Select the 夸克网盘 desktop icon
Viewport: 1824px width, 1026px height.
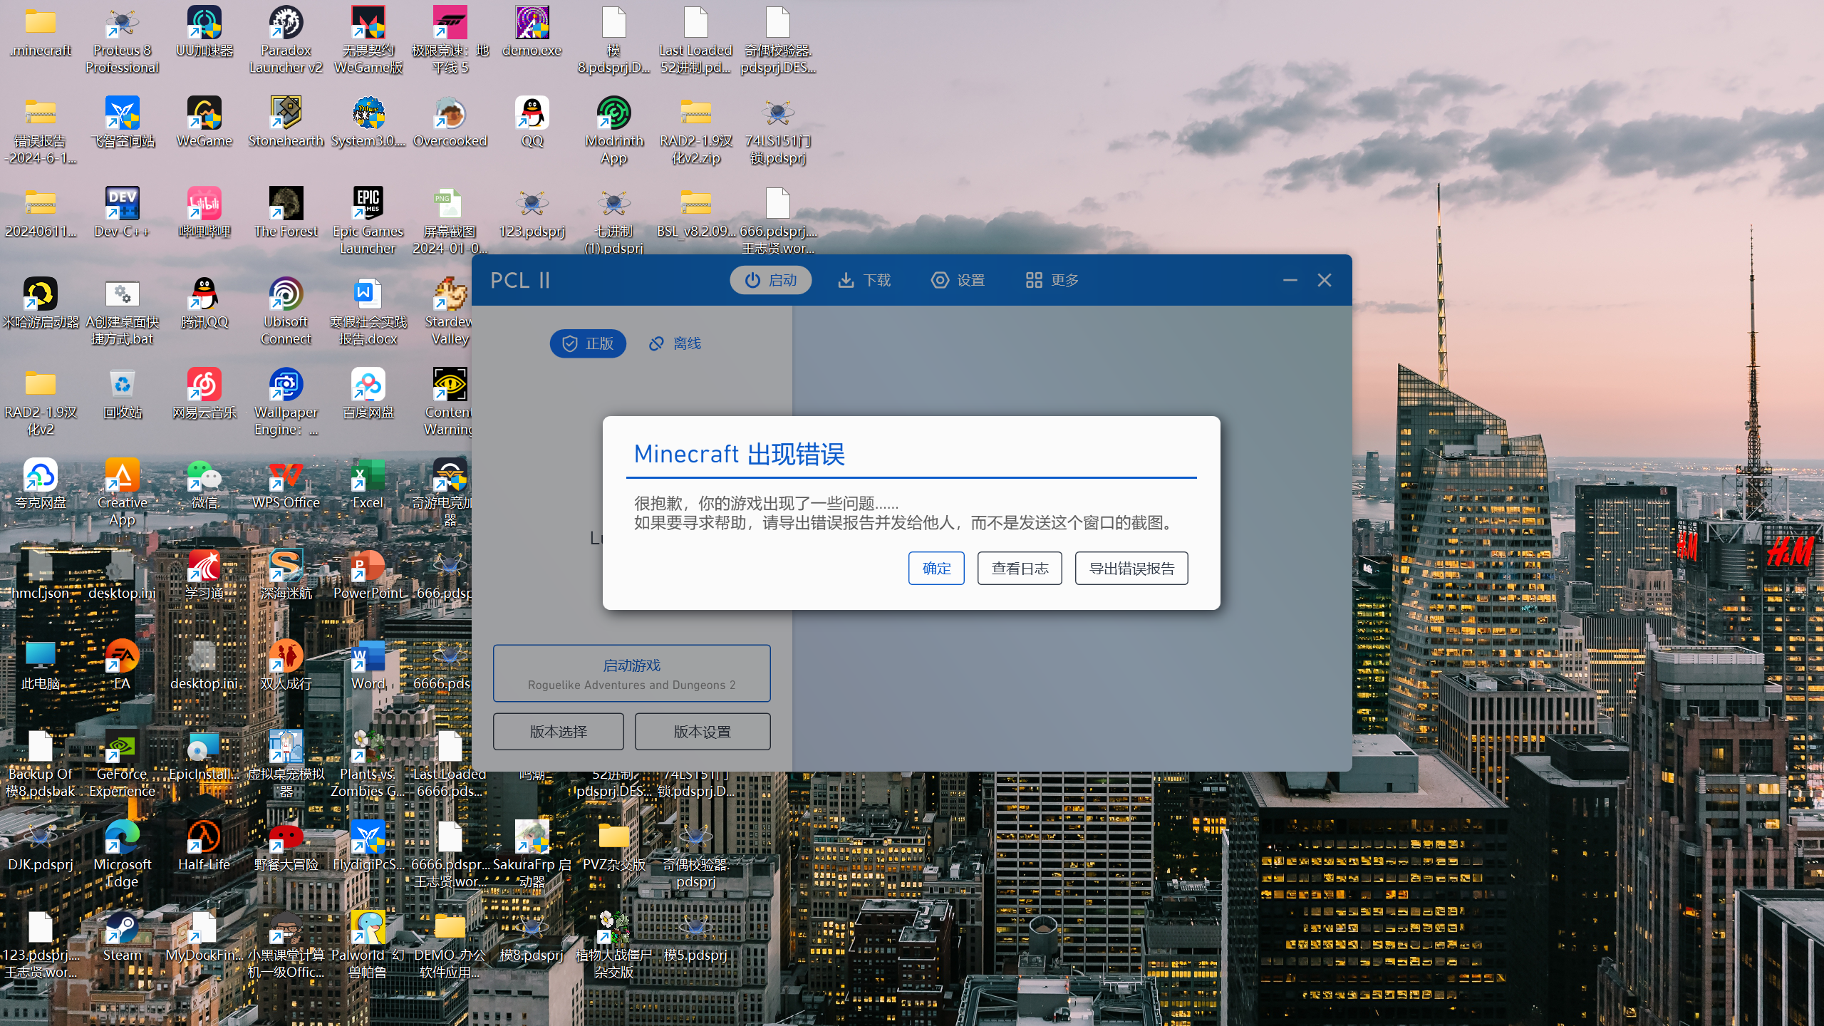(41, 484)
